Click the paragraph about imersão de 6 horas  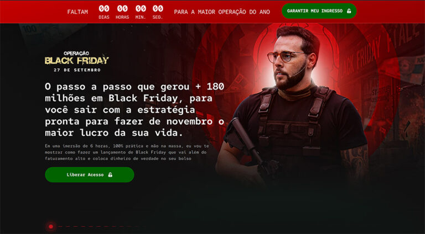pyautogui.click(x=127, y=152)
